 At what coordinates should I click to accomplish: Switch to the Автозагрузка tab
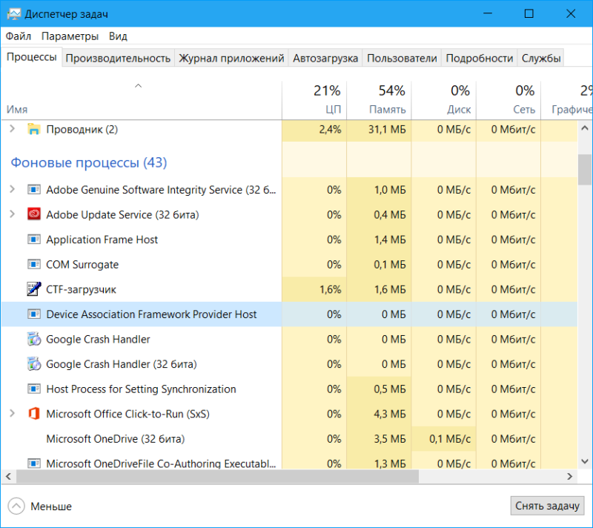[325, 59]
